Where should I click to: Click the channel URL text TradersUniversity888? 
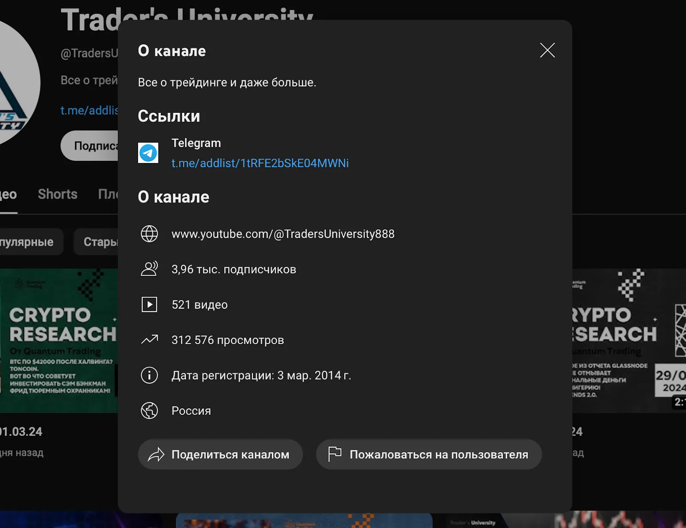tap(283, 234)
